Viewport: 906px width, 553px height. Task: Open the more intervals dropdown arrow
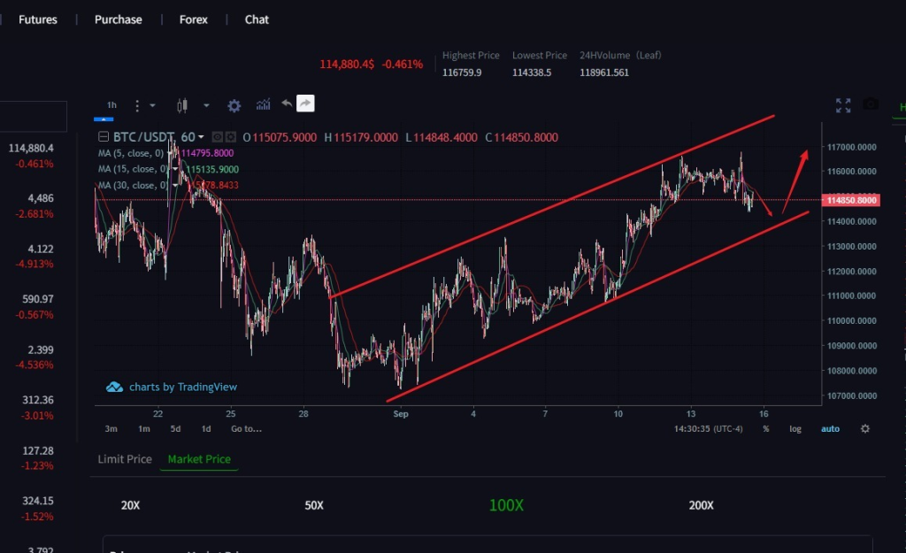(x=152, y=105)
